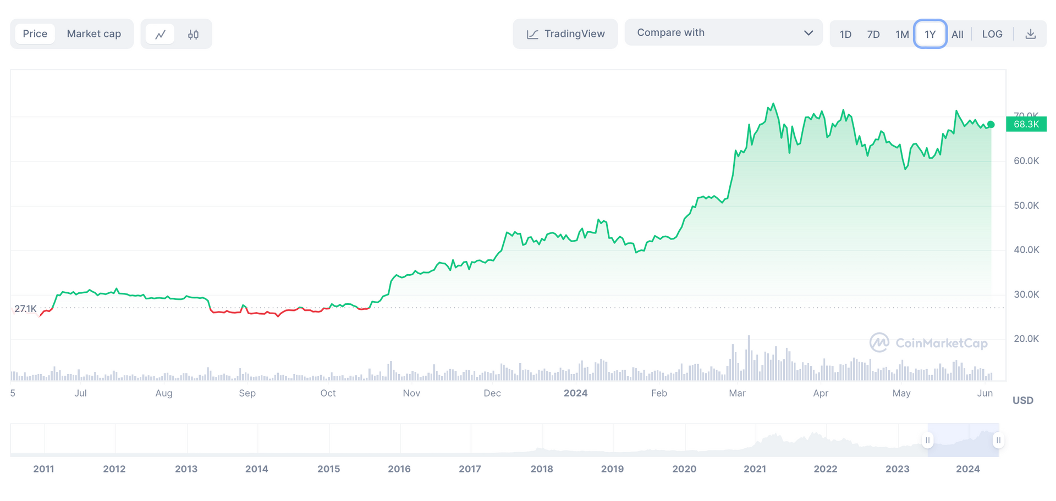
Task: Select the line chart view icon
Action: pos(160,34)
